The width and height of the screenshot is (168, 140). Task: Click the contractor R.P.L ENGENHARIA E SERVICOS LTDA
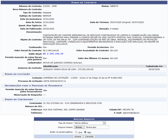click(83, 103)
